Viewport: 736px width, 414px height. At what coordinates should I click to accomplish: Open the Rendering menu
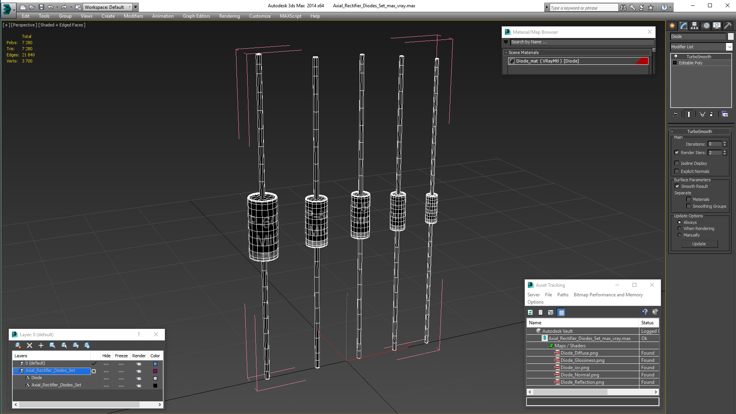[x=229, y=16]
